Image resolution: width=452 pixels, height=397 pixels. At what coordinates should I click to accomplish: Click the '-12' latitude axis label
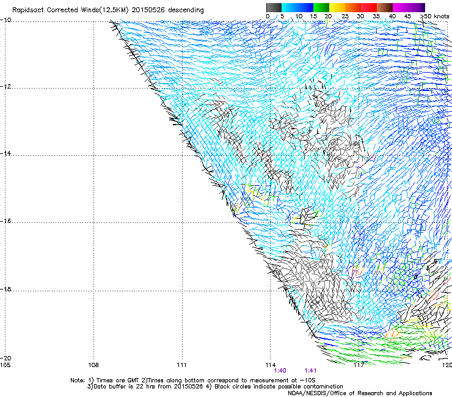pyautogui.click(x=5, y=87)
